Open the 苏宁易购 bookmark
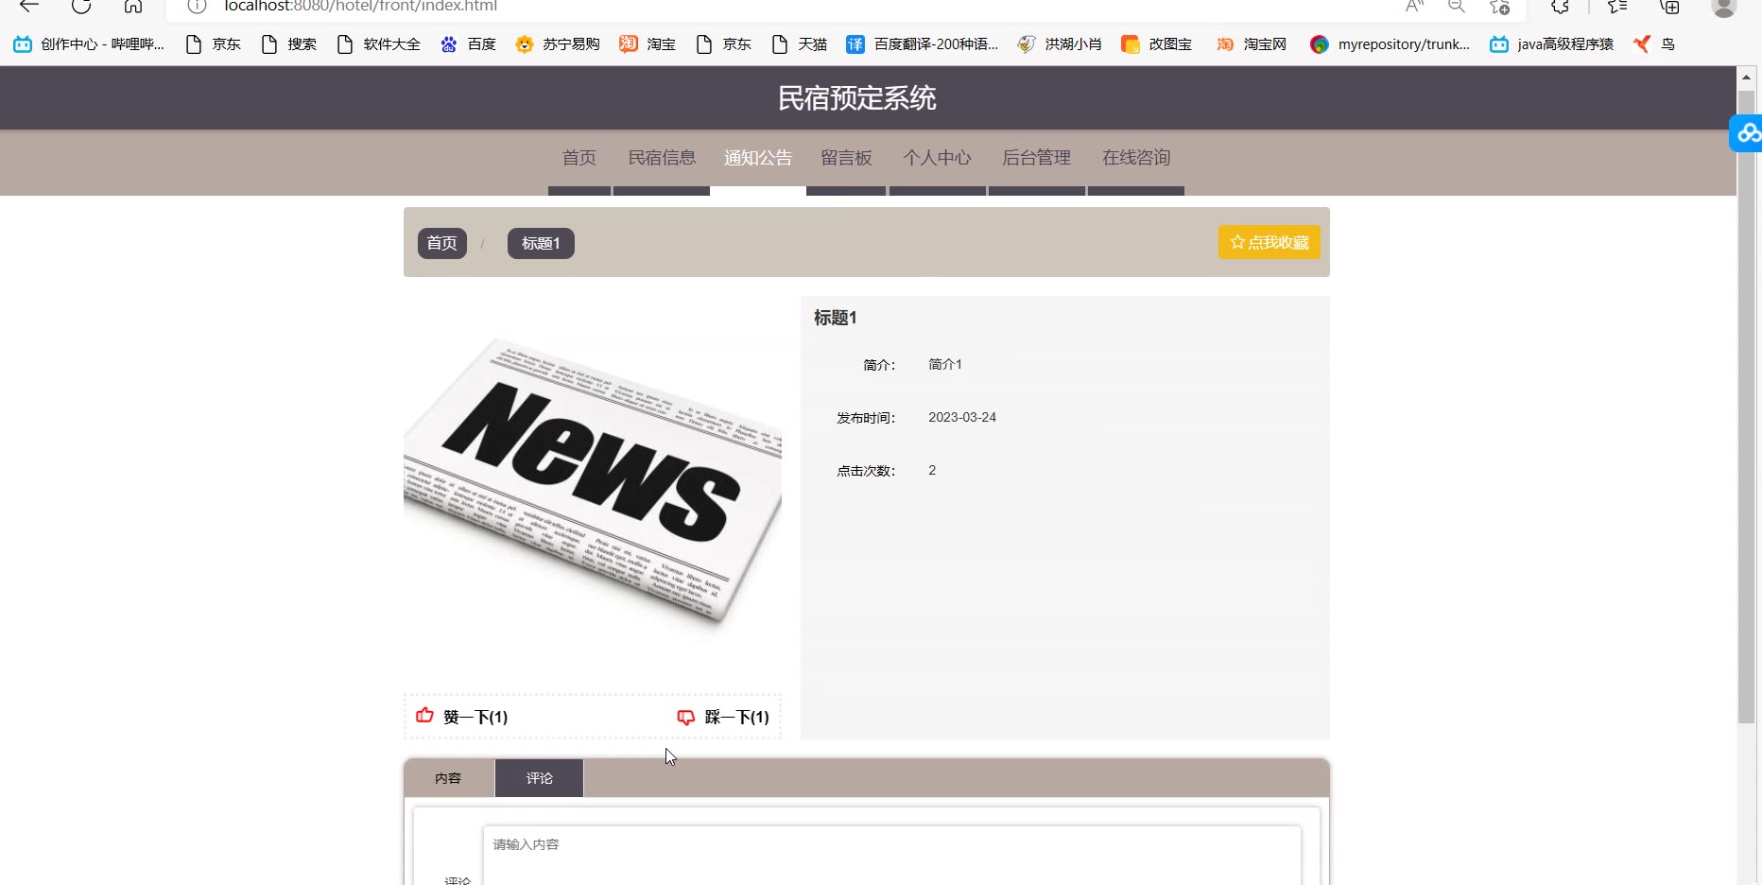The height and width of the screenshot is (885, 1762). (558, 44)
